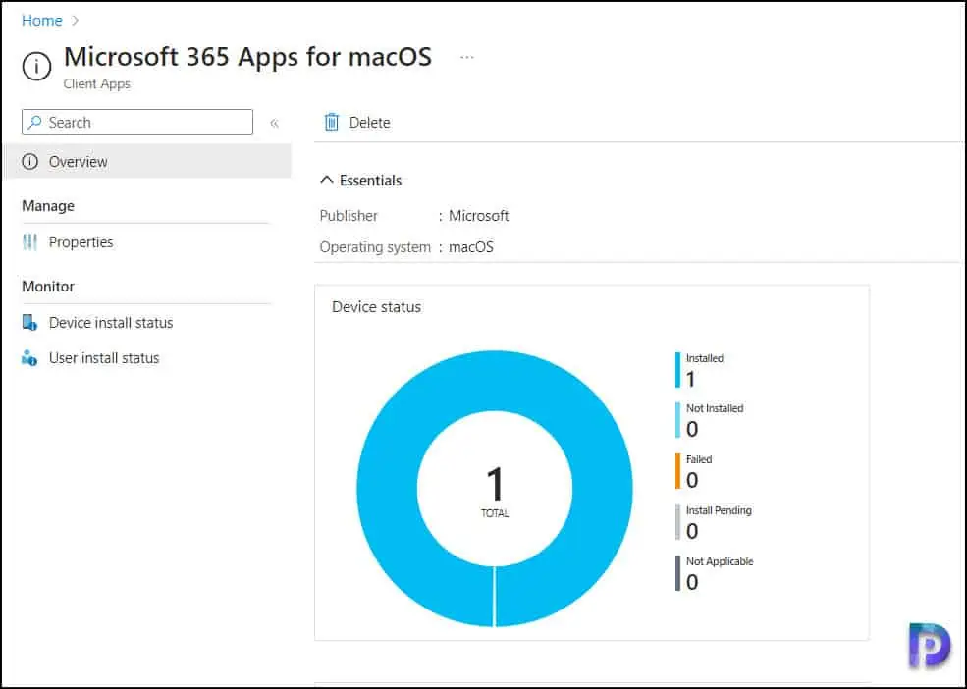Click the info icon beside app title
967x689 pixels.
pos(36,66)
